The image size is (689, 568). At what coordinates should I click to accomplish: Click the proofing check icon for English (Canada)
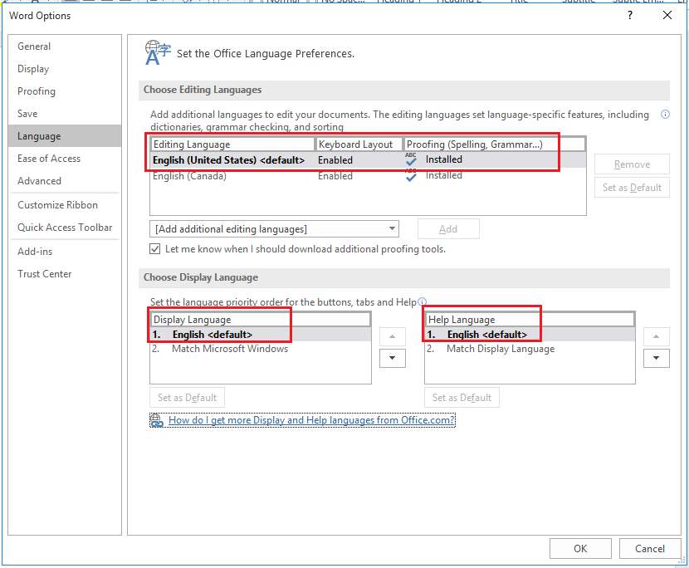pyautogui.click(x=411, y=175)
